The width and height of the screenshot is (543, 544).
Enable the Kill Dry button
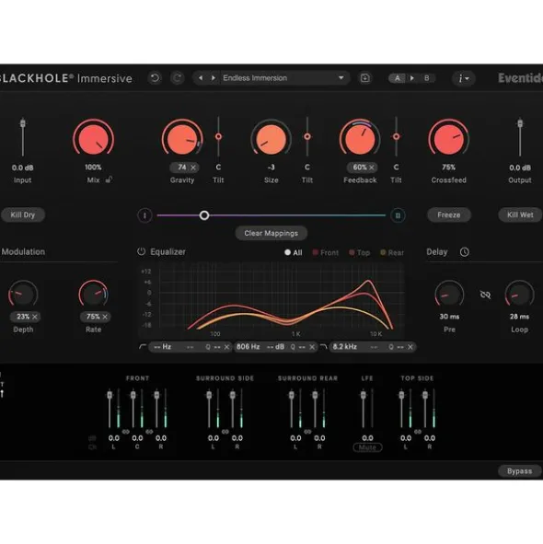point(23,214)
